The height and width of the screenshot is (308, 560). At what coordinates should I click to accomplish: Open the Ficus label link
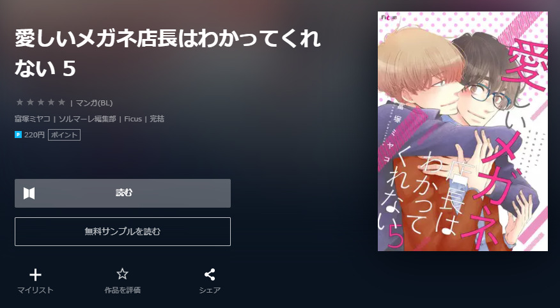pos(133,119)
